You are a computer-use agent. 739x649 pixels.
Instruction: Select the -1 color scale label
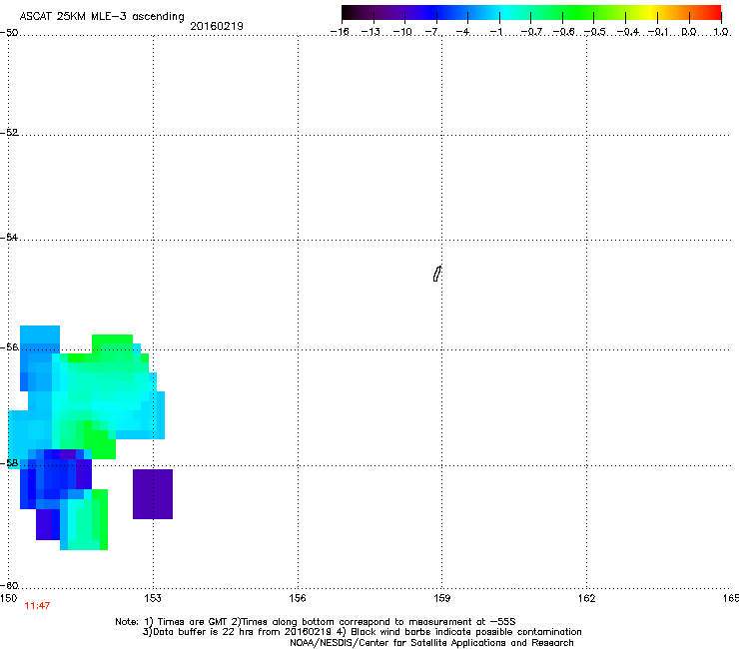click(495, 32)
